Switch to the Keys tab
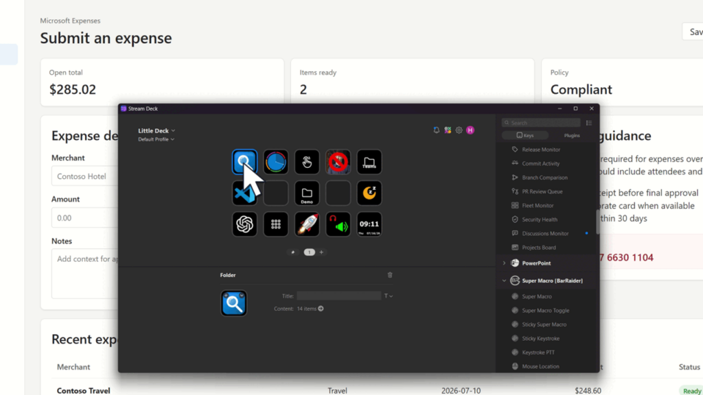 point(525,135)
